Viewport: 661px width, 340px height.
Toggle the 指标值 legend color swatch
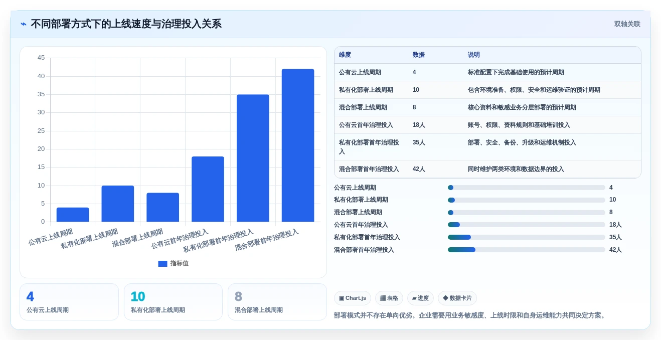162,263
